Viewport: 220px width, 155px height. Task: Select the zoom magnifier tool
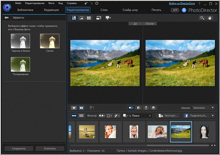click(x=202, y=18)
